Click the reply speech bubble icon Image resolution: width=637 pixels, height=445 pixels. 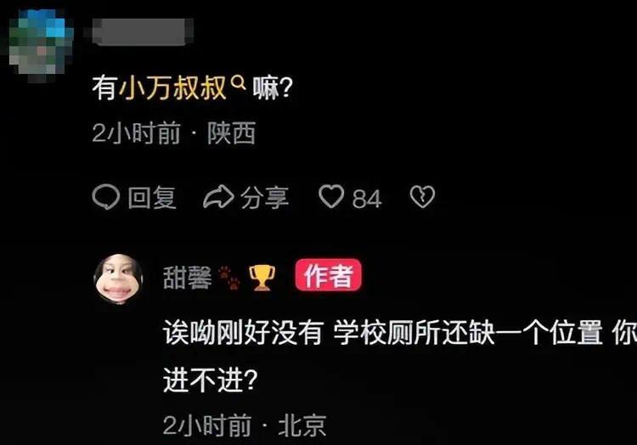coord(105,197)
